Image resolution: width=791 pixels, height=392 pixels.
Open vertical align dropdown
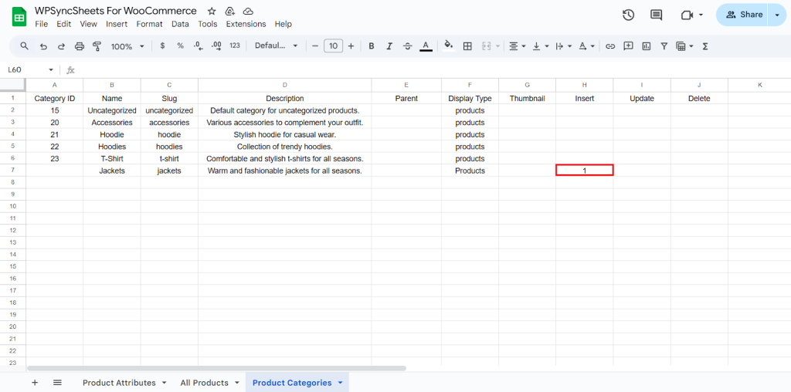tap(540, 46)
